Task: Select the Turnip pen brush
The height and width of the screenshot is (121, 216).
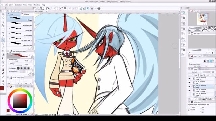Action: pyautogui.click(x=20, y=29)
